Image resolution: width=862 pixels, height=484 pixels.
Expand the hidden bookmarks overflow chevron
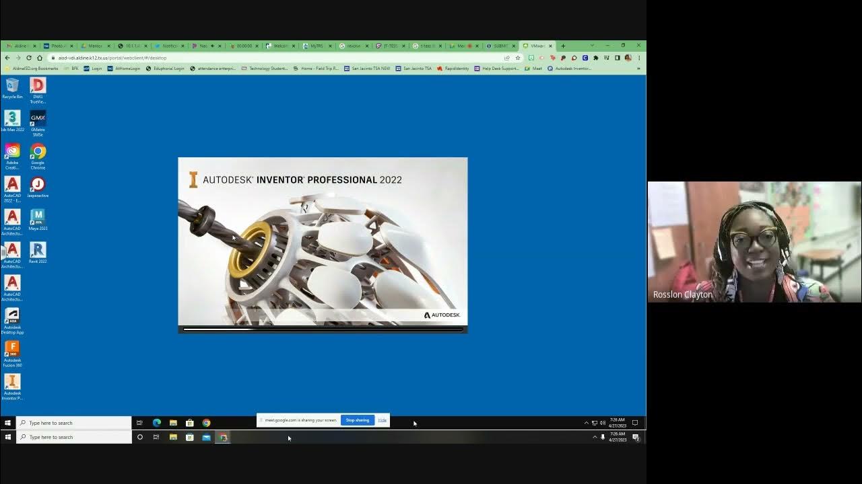[638, 69]
